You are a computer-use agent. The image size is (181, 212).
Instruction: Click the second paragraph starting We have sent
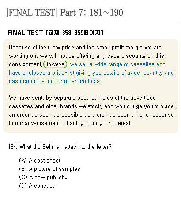pos(91,110)
